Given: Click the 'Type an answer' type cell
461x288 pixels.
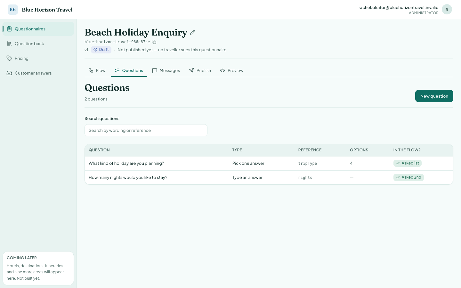Looking at the screenshot, I should click(247, 178).
